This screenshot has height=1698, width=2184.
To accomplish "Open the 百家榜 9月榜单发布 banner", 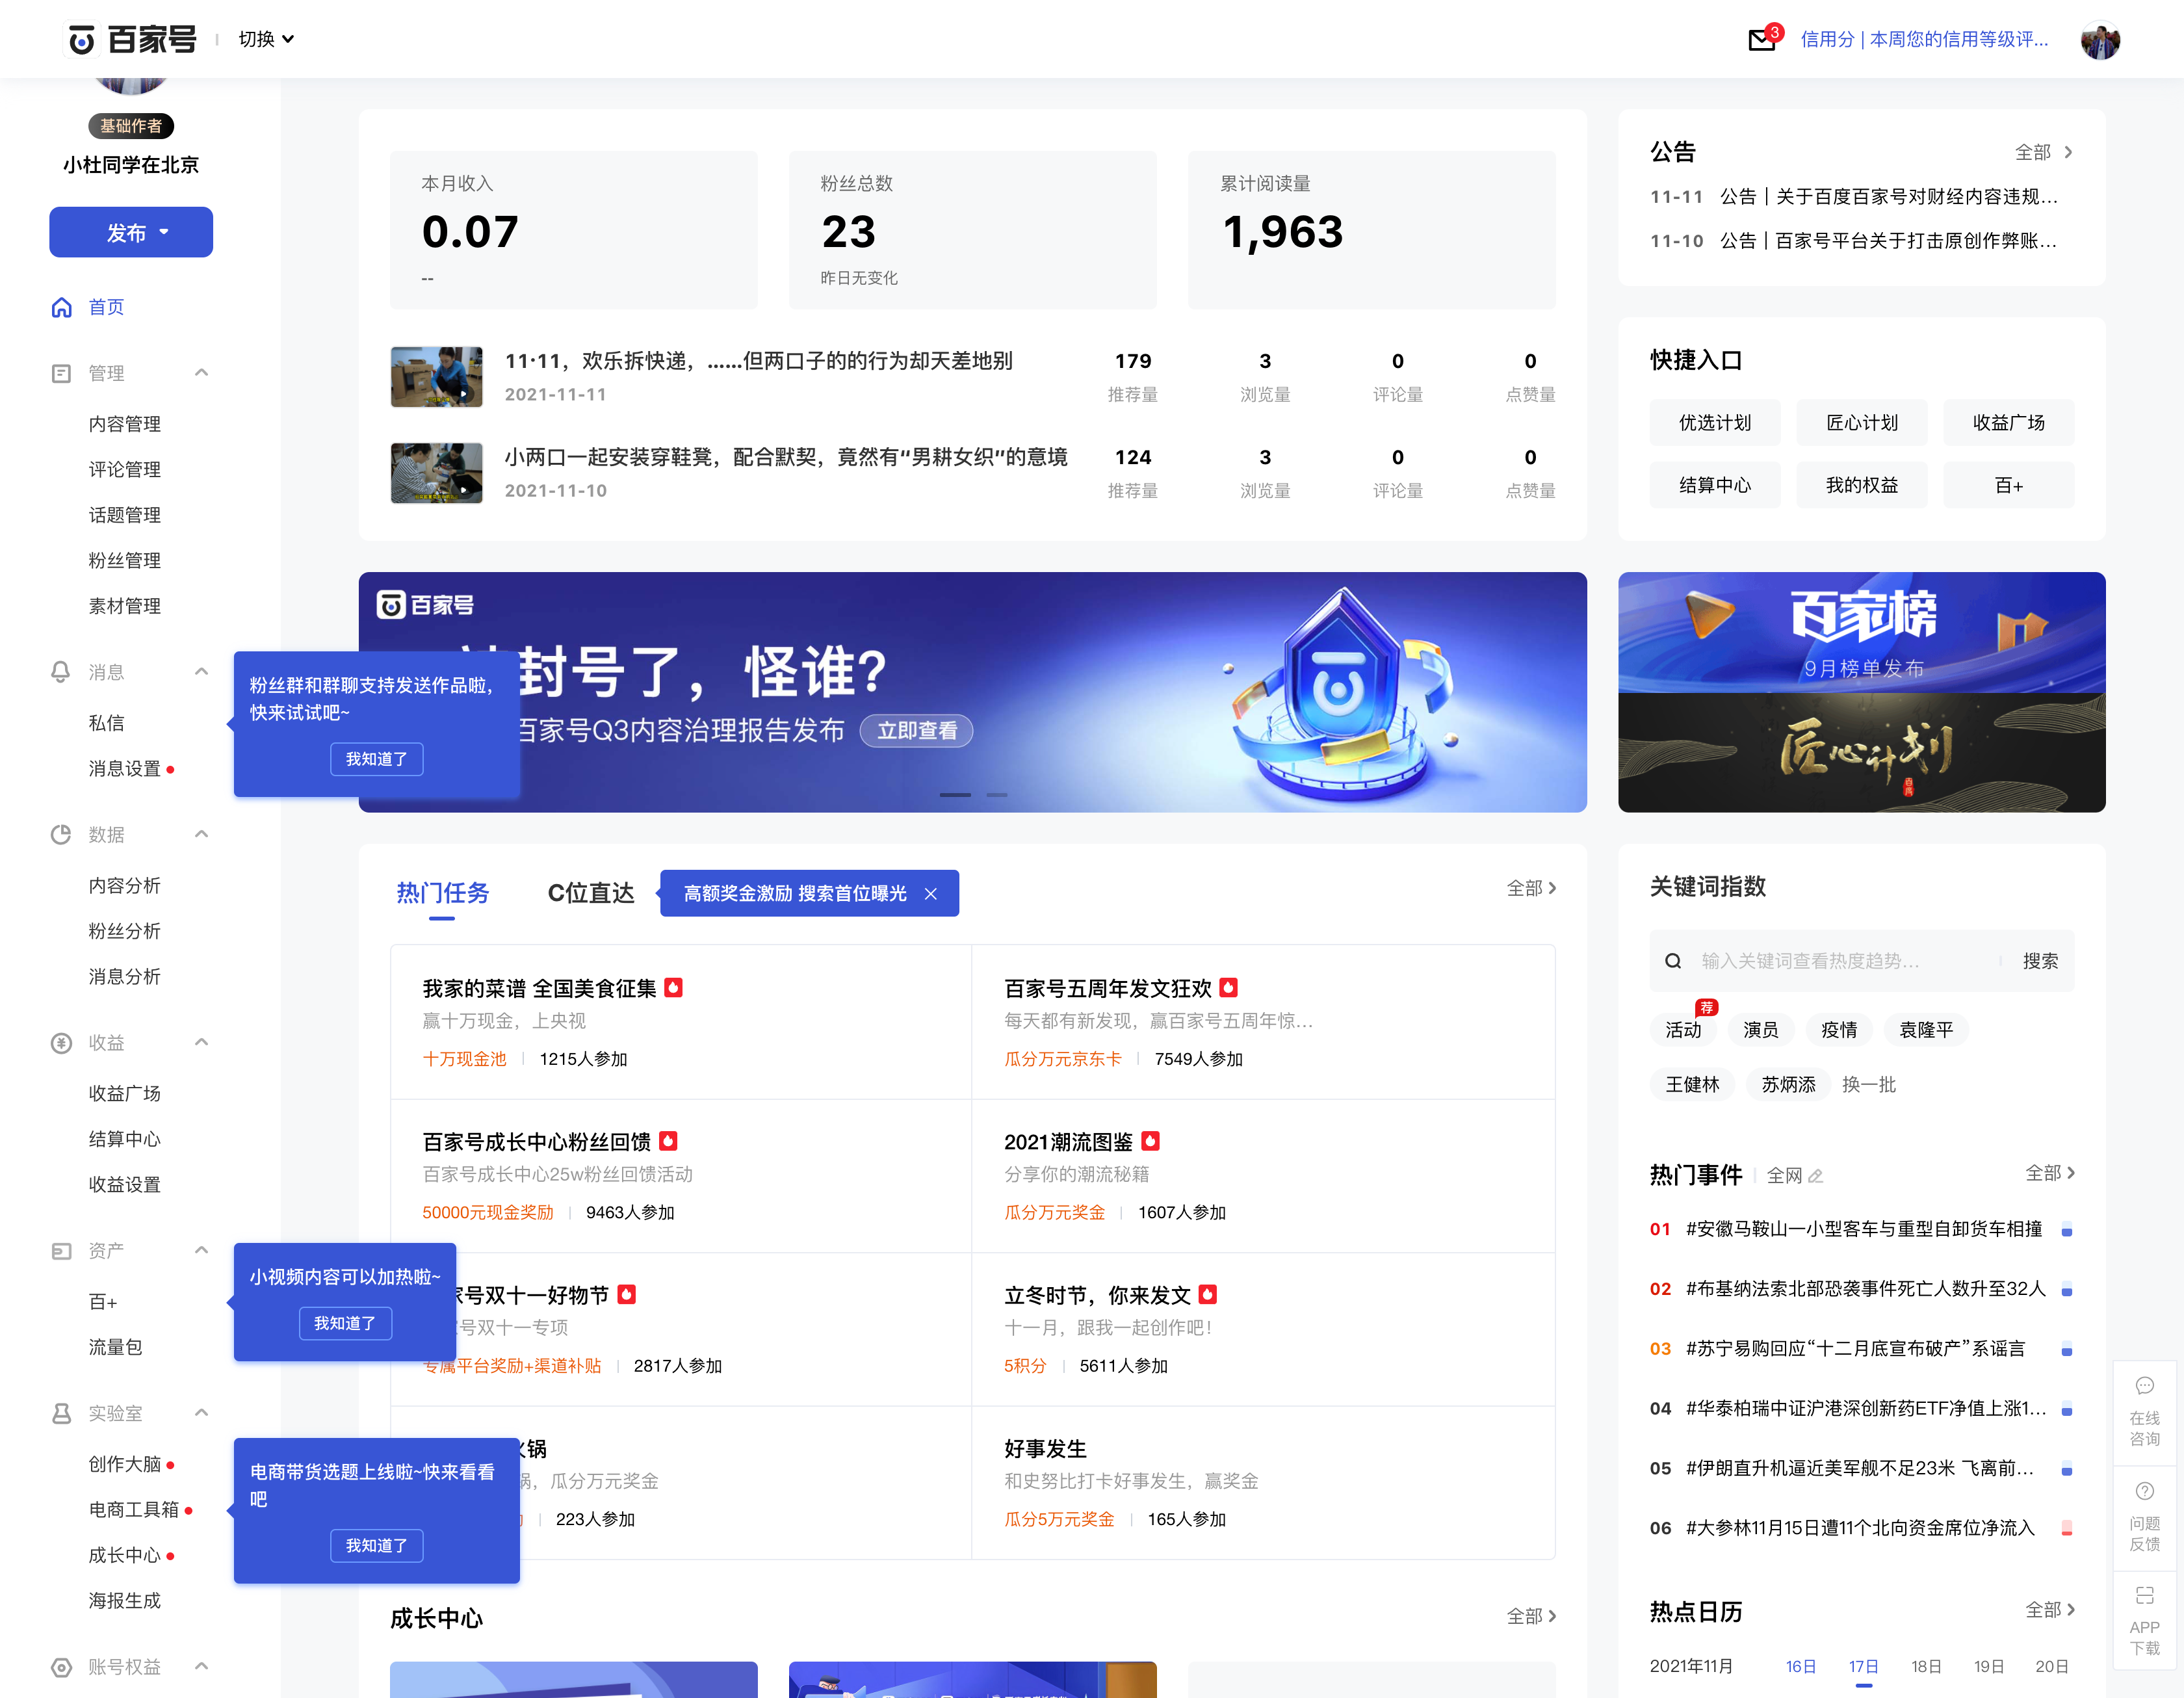I will point(1861,632).
